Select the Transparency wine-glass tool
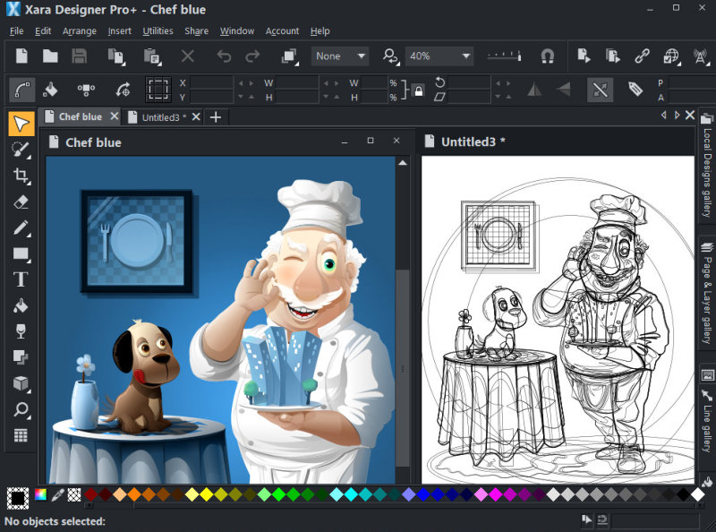Image resolution: width=716 pixels, height=532 pixels. click(x=20, y=331)
